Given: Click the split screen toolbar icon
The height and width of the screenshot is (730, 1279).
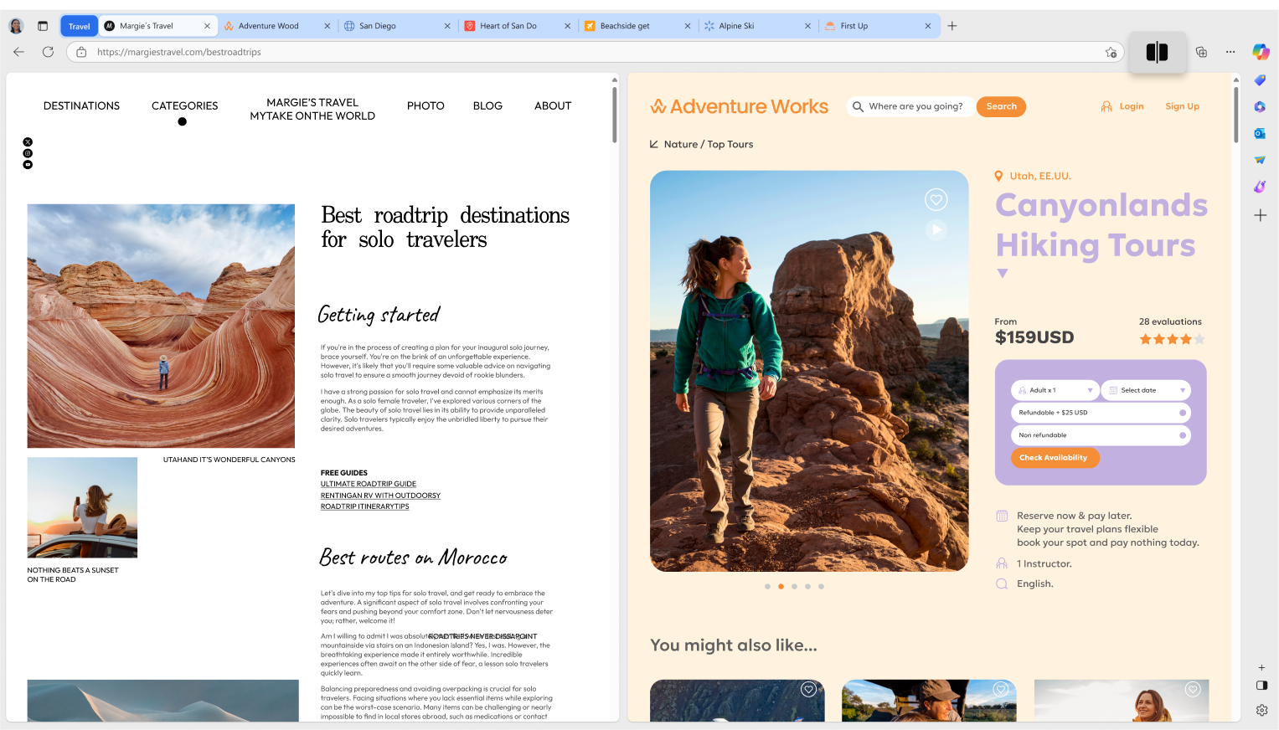Looking at the screenshot, I should click(x=1157, y=52).
